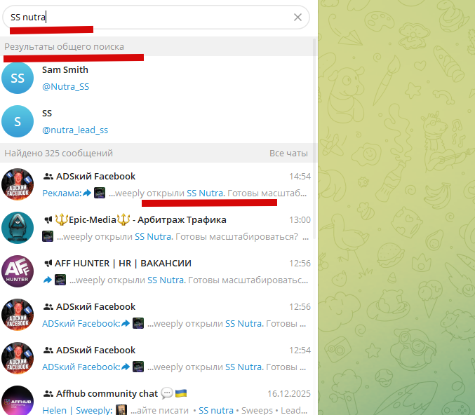Click the media preview in the 12:54 ADSкий Facebook message
The height and width of the screenshot is (415, 475).
(138, 367)
